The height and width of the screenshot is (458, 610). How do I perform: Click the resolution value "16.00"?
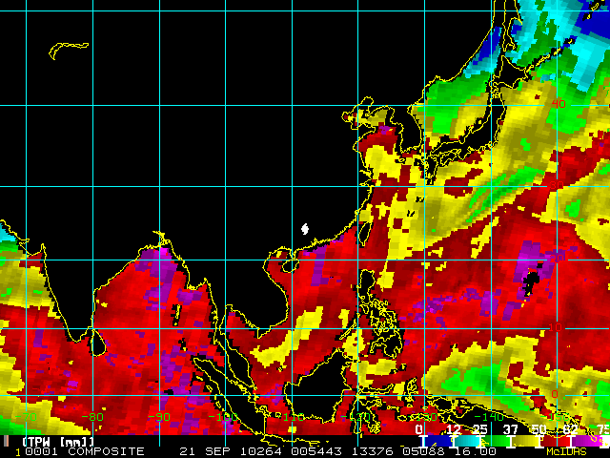[x=475, y=451]
